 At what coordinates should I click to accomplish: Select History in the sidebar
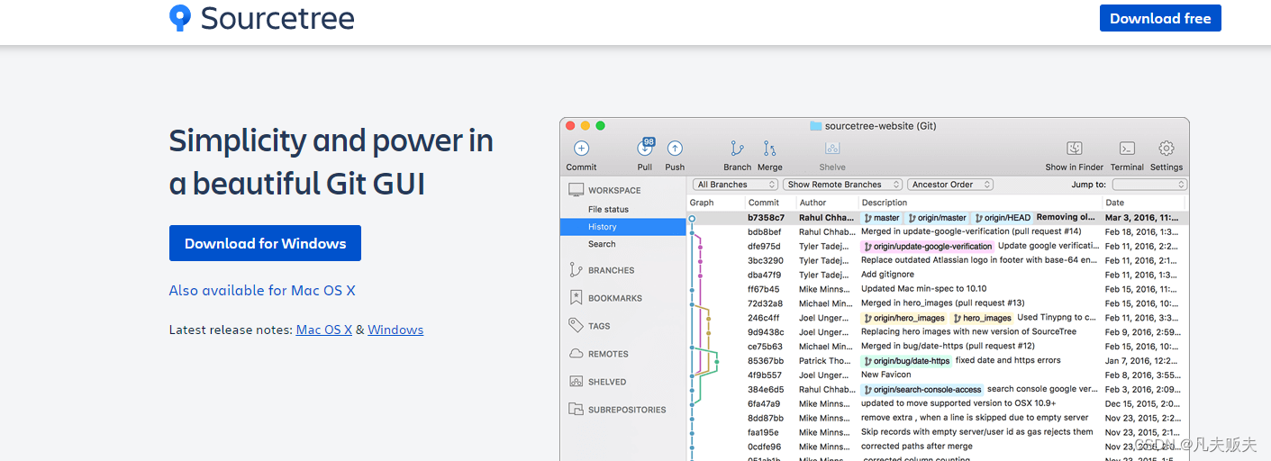coord(622,227)
